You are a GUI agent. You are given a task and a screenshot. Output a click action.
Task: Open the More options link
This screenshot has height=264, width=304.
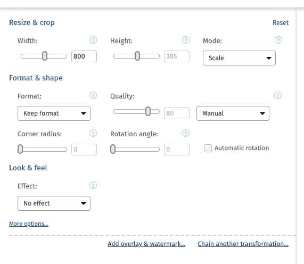point(29,224)
